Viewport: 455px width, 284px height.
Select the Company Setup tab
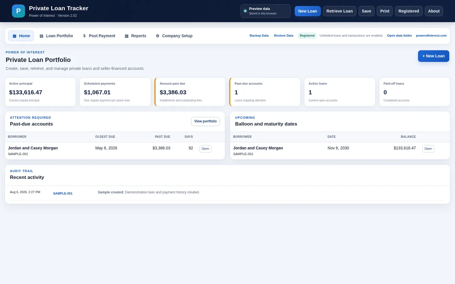[x=174, y=36]
